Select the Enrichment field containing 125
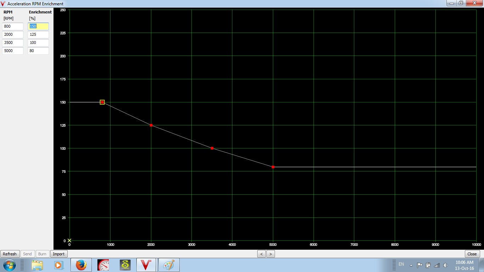Image resolution: width=484 pixels, height=272 pixels. pos(38,34)
